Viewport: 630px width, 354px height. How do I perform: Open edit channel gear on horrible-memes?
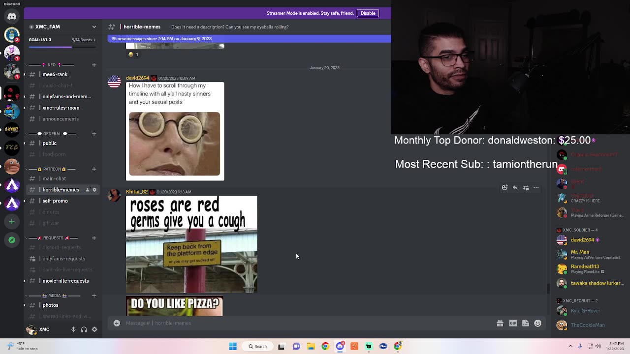(94, 190)
